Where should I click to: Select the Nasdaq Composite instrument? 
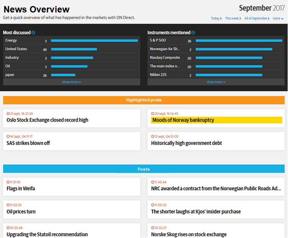216,58
